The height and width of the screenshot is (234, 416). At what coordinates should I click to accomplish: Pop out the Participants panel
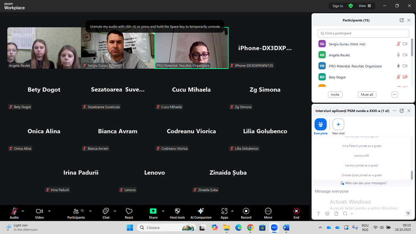[402, 20]
